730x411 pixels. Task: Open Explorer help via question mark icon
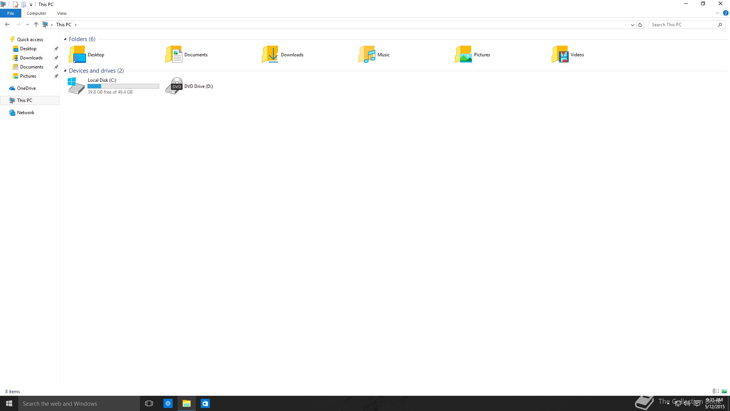point(725,13)
